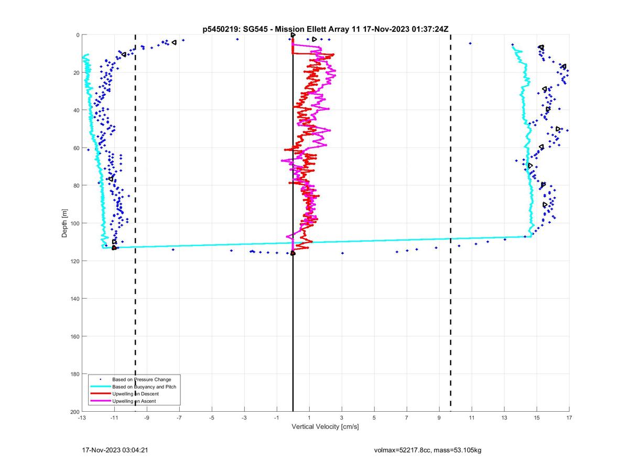
Task: Select the 'Upwelling on Descent' legend entry
Action: click(136, 394)
